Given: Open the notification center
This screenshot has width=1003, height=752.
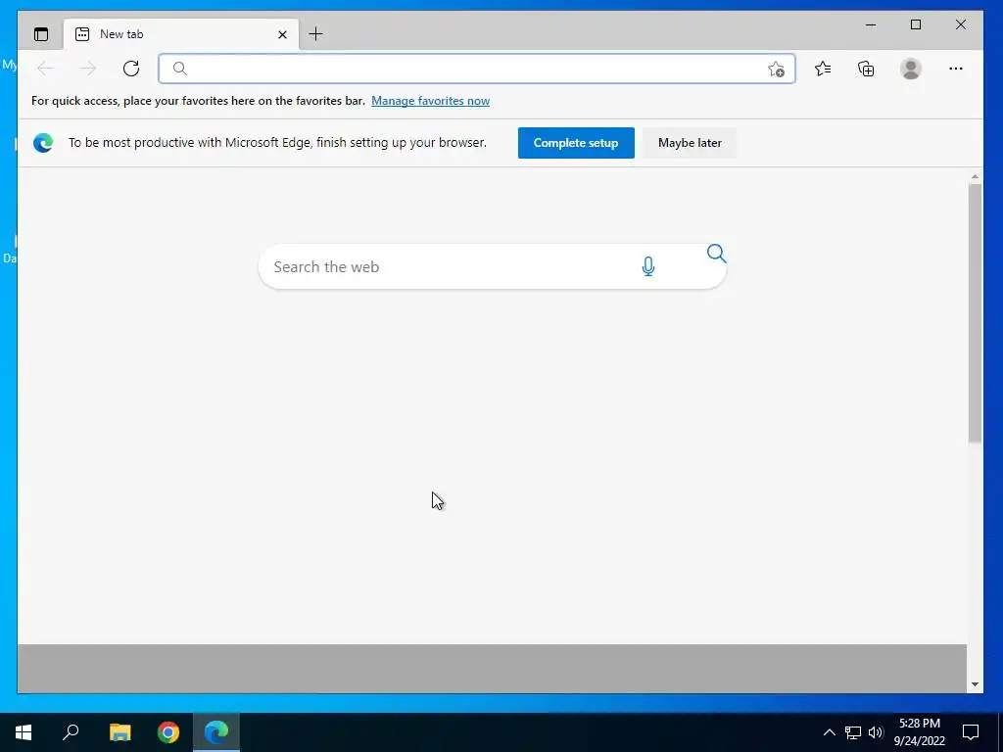Looking at the screenshot, I should coord(971,732).
